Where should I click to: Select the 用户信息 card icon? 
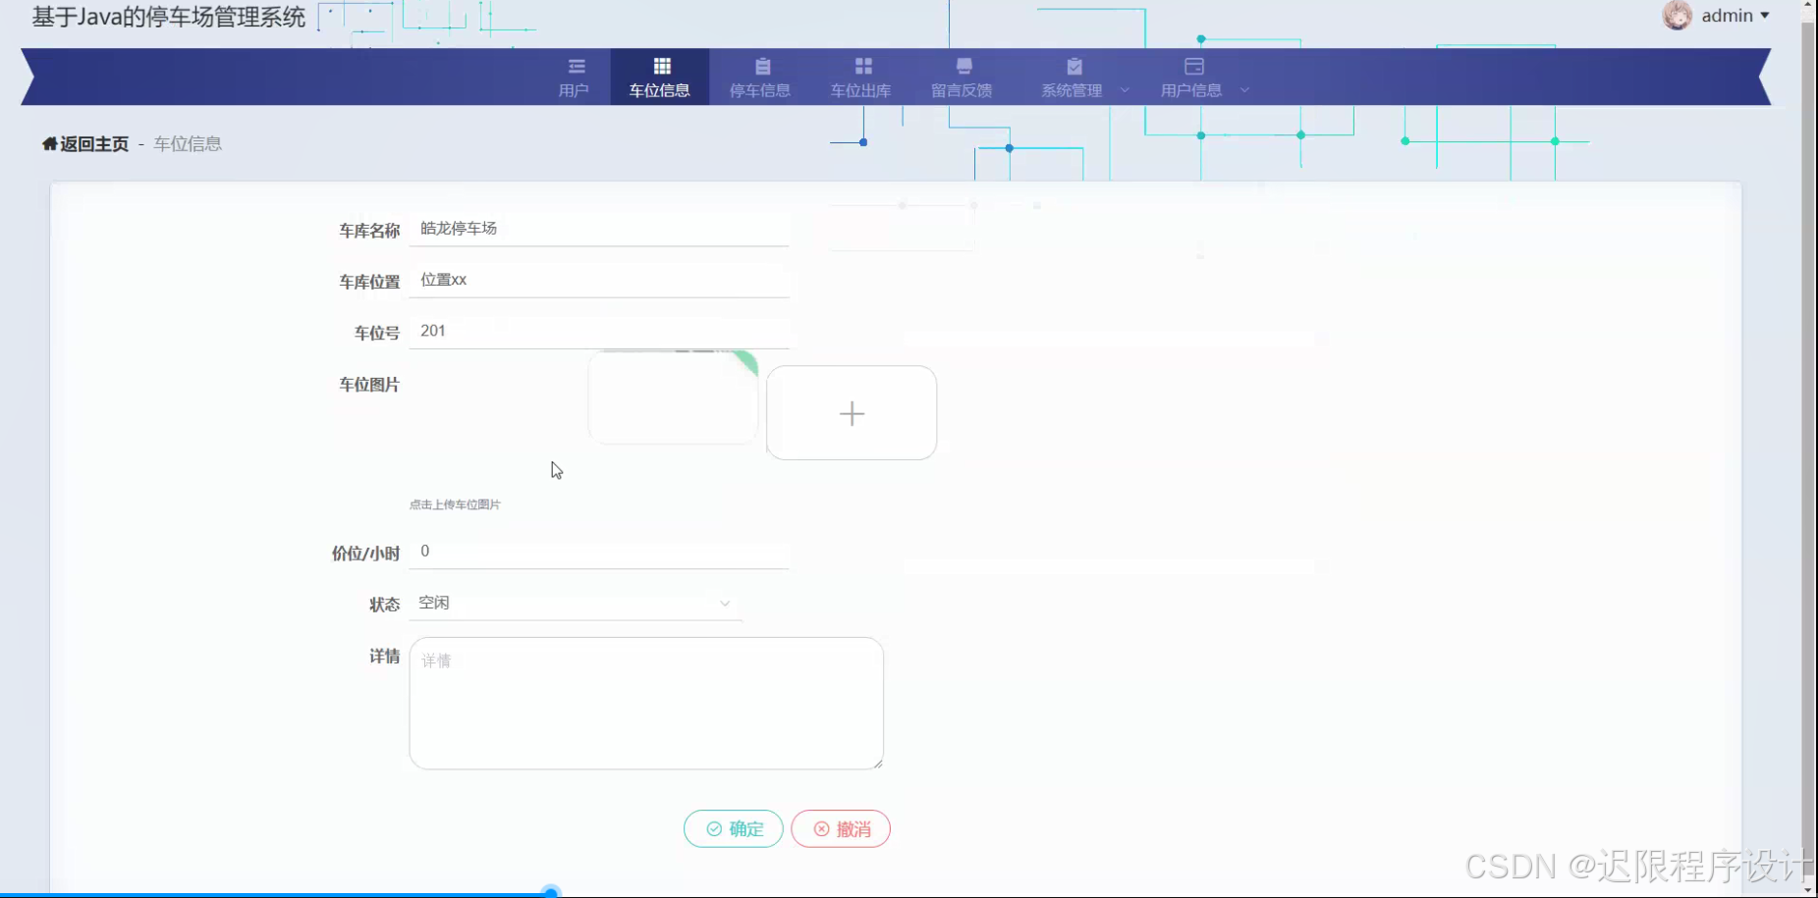pos(1193,66)
